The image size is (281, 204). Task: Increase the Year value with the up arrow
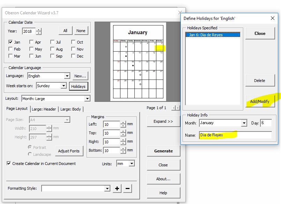pyautogui.click(x=39, y=30)
